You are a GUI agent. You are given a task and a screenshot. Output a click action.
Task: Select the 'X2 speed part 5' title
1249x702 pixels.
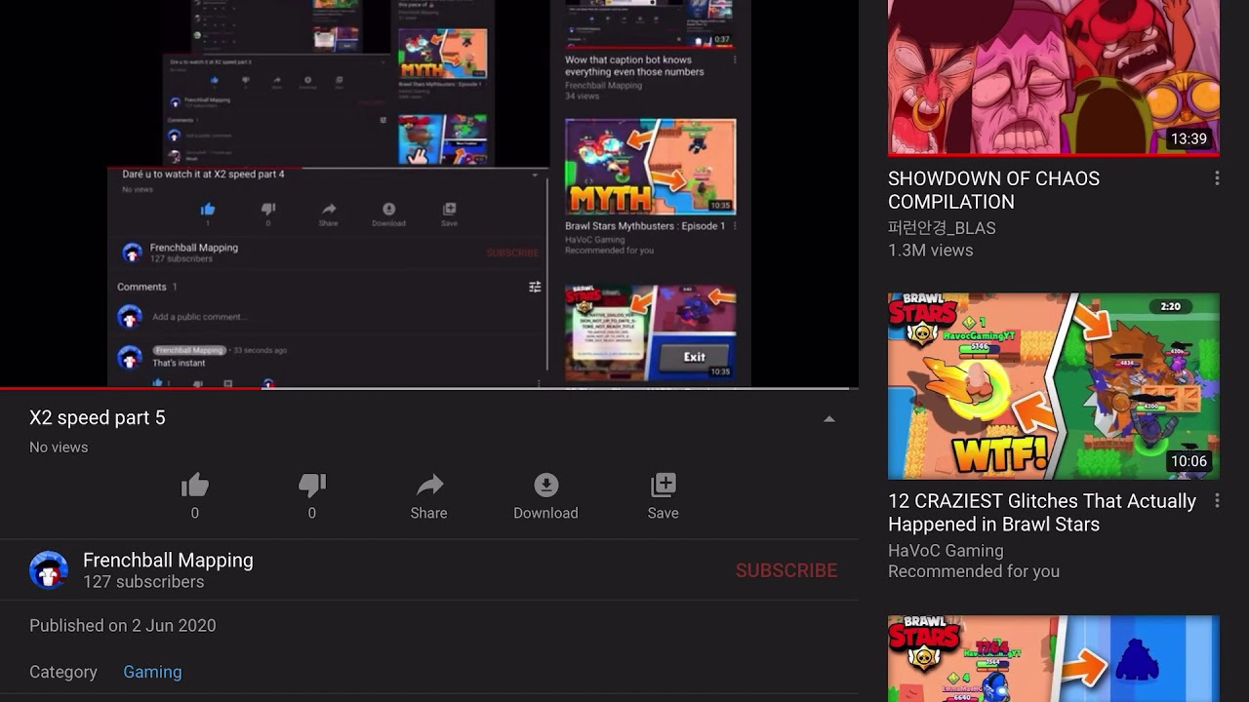[x=98, y=418]
